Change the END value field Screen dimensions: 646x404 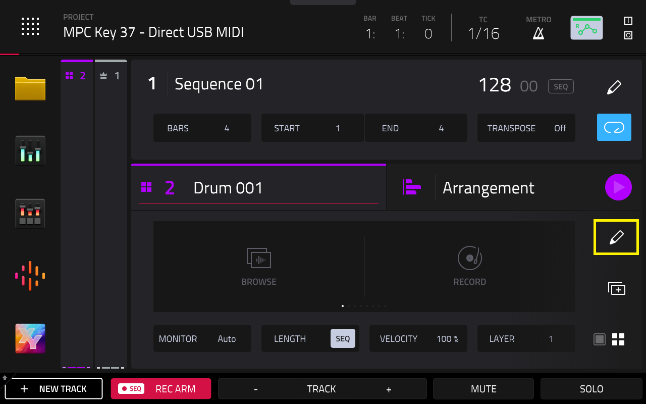(x=416, y=128)
